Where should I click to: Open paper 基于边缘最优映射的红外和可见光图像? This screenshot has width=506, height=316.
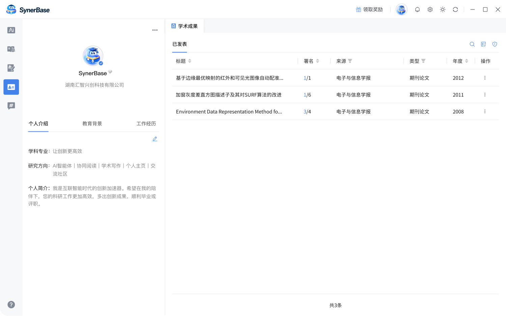pos(229,78)
